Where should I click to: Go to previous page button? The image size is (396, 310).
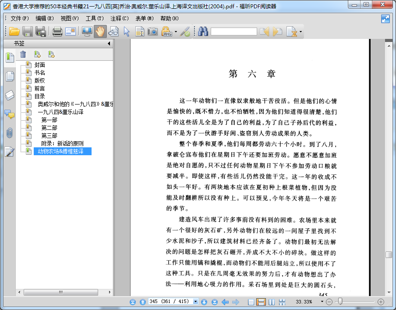pyautogui.click(x=143, y=302)
